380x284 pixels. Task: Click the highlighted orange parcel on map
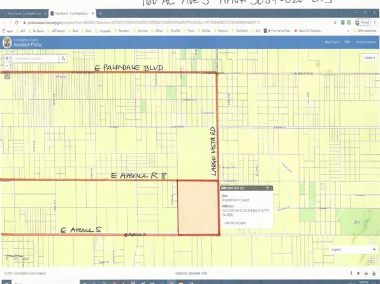[x=198, y=208]
